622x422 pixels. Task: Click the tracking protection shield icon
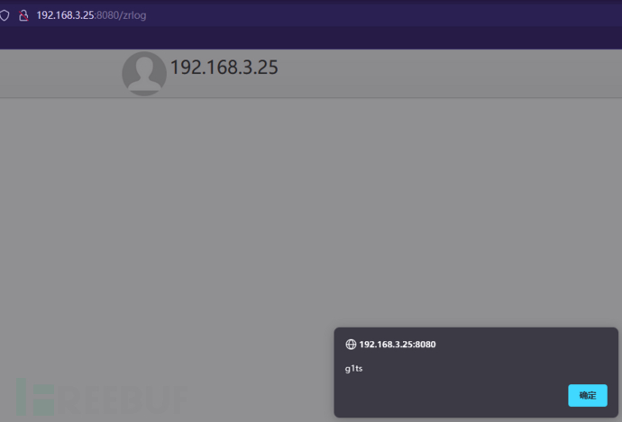[5, 15]
